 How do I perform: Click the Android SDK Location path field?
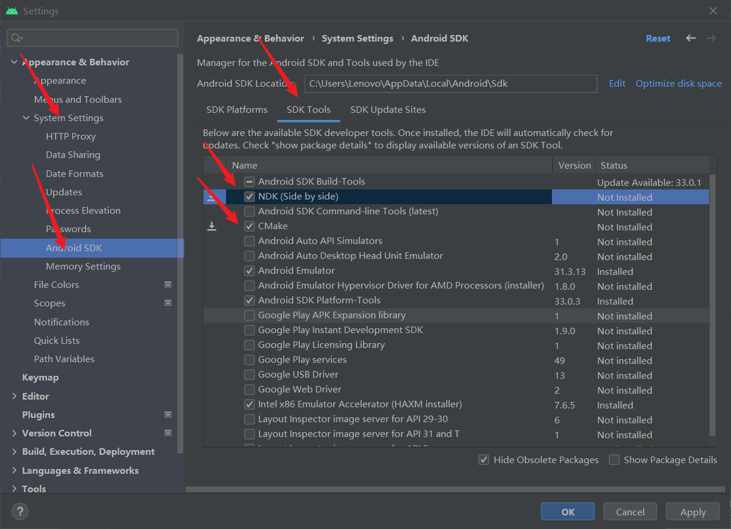pyautogui.click(x=450, y=84)
